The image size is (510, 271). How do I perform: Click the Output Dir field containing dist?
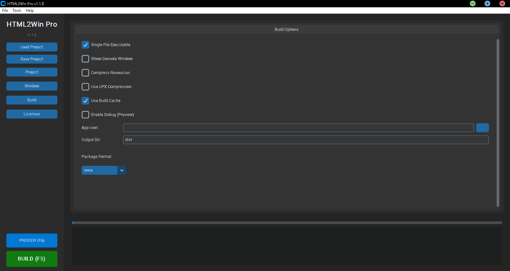306,140
